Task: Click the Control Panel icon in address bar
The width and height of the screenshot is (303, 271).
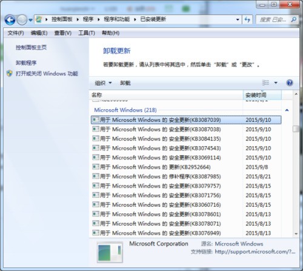Action: coord(39,19)
